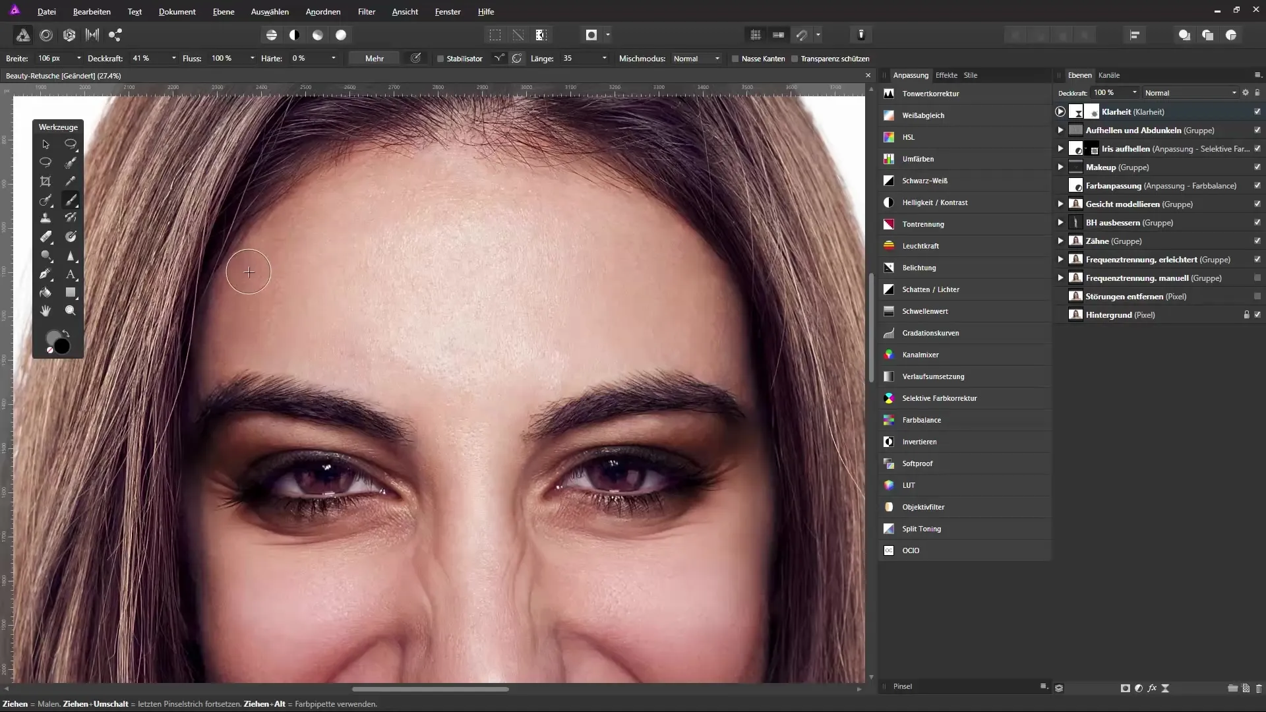Select the Selection Brush tool
The height and width of the screenshot is (712, 1266).
pos(71,163)
